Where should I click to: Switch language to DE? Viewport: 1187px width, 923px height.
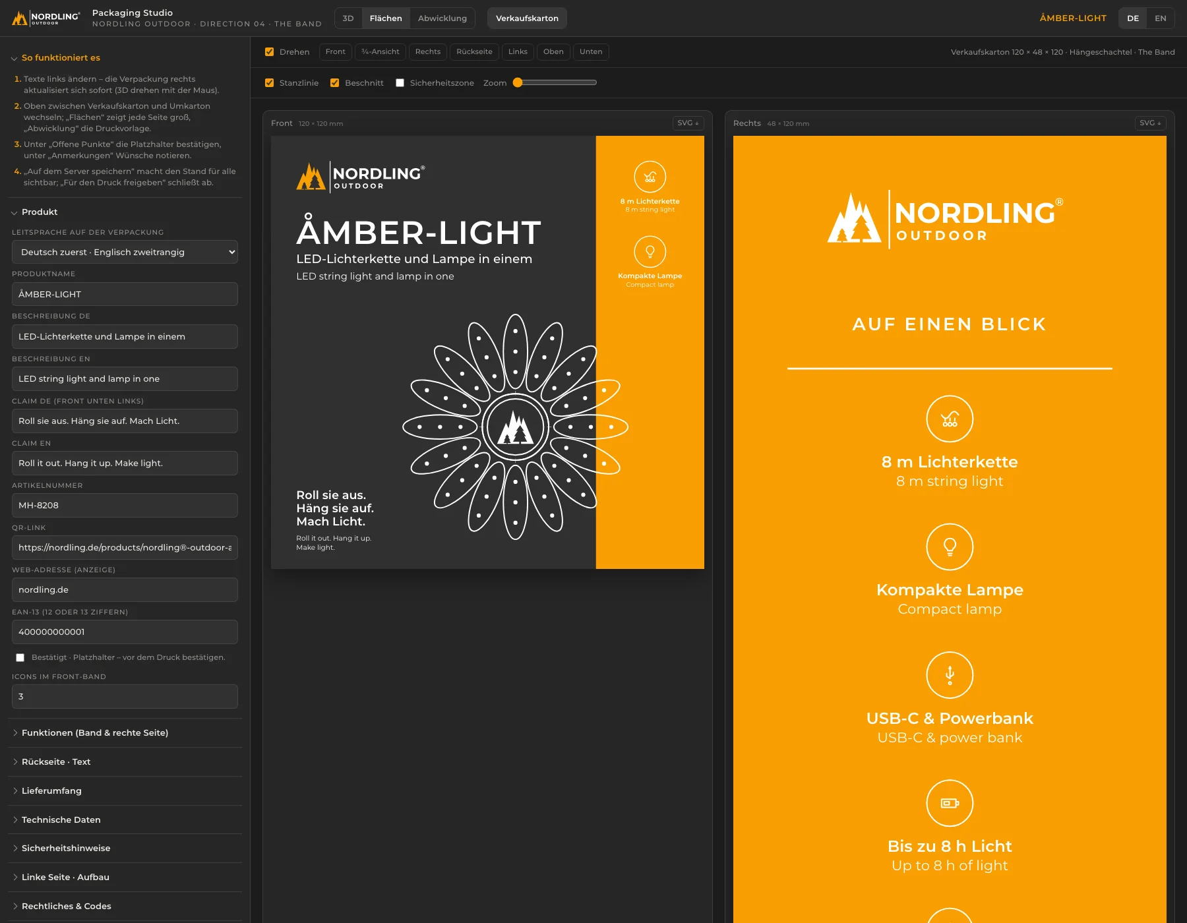click(x=1132, y=18)
